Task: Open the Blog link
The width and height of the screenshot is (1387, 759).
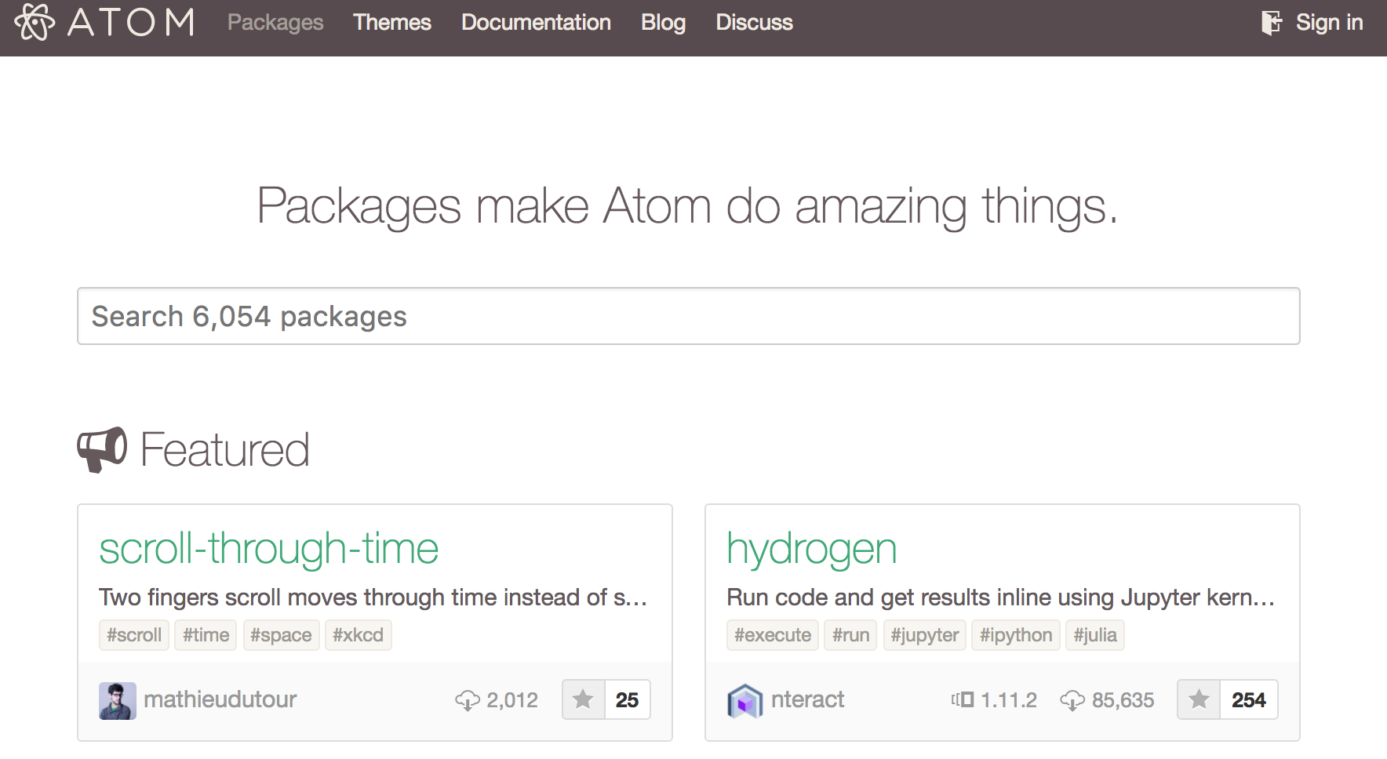Action: 663,23
